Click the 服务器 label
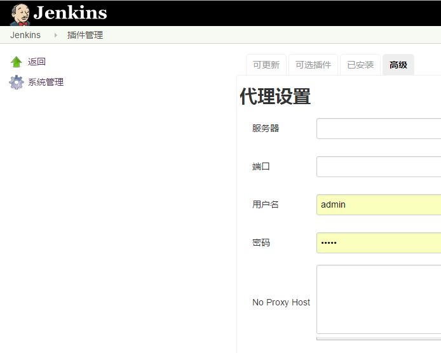Image resolution: width=441 pixels, height=353 pixels. tap(266, 128)
